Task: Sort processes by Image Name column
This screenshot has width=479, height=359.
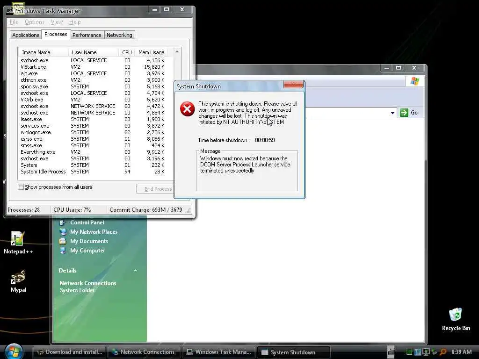Action: click(x=43, y=52)
